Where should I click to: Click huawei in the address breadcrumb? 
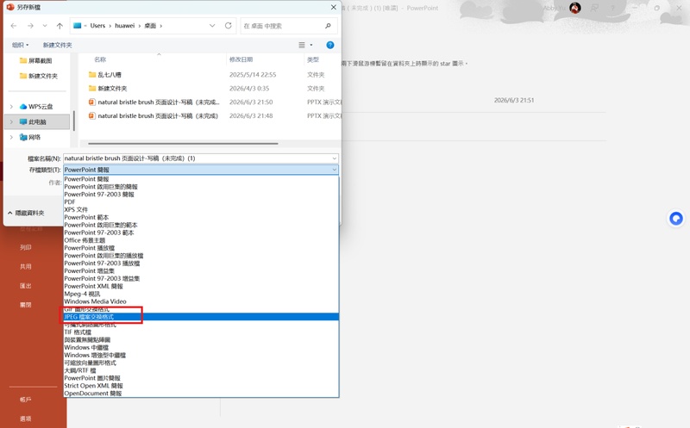click(x=124, y=26)
